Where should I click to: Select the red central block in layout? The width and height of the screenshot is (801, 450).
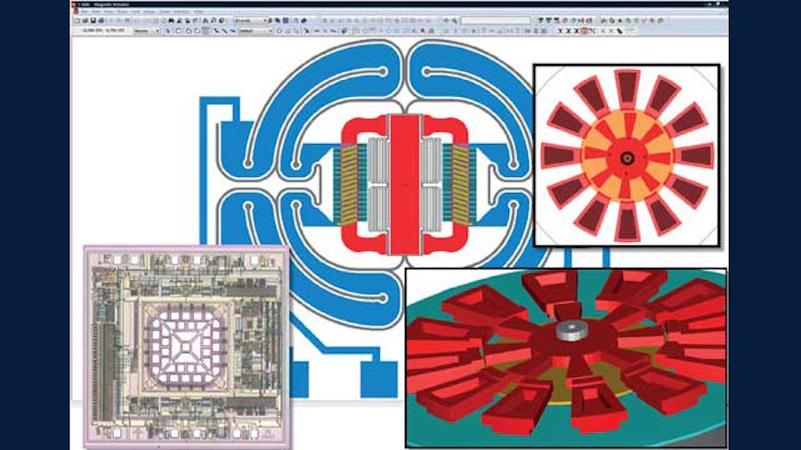(x=405, y=185)
